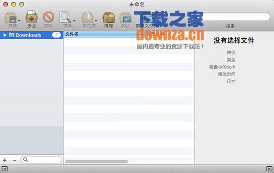Click the 测试 (Test) archive icon

[126, 17]
